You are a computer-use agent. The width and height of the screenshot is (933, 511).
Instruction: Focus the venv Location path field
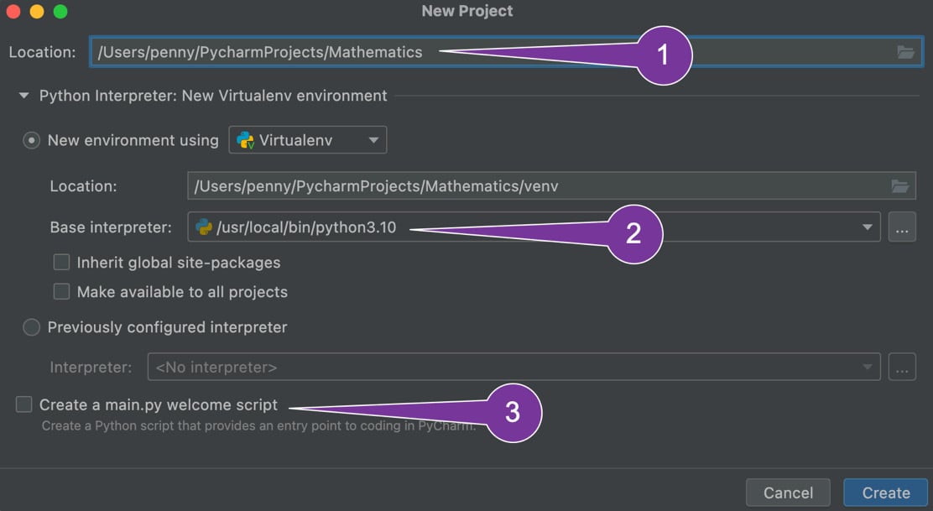coord(551,186)
